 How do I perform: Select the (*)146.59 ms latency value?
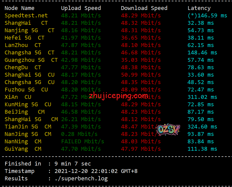(x=207, y=16)
